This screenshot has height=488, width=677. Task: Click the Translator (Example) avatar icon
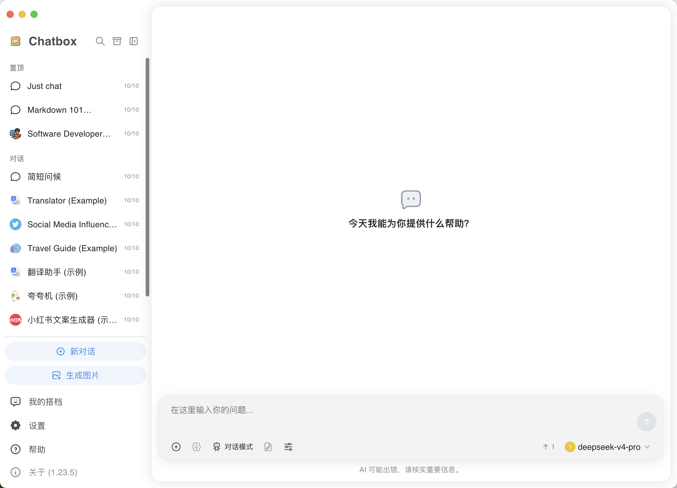coord(16,200)
